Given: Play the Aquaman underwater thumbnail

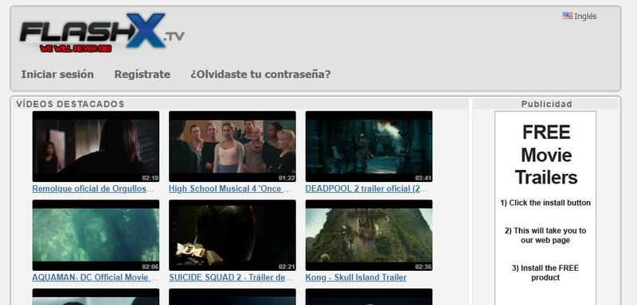Looking at the screenshot, I should (x=96, y=235).
